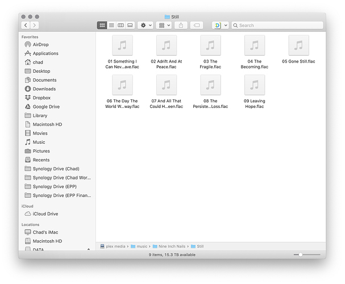Select file 01 Something I Can Nev…ave.flac

(x=122, y=52)
